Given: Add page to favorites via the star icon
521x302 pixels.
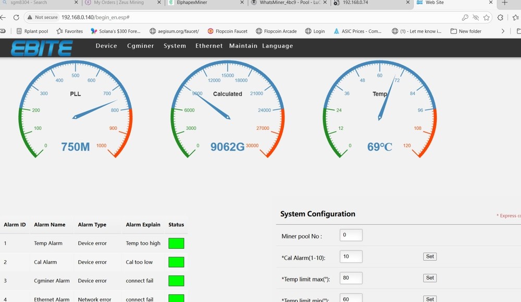Looking at the screenshot, I should pos(487,17).
